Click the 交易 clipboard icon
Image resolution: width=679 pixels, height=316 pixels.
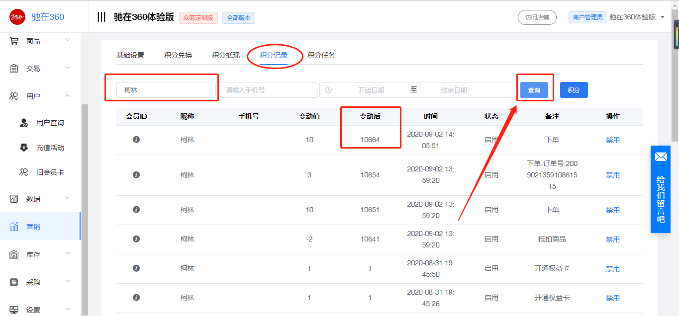tap(14, 69)
